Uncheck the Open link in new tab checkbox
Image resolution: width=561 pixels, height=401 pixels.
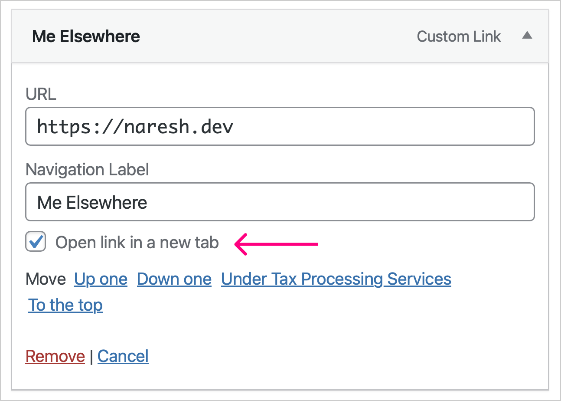[x=36, y=242]
